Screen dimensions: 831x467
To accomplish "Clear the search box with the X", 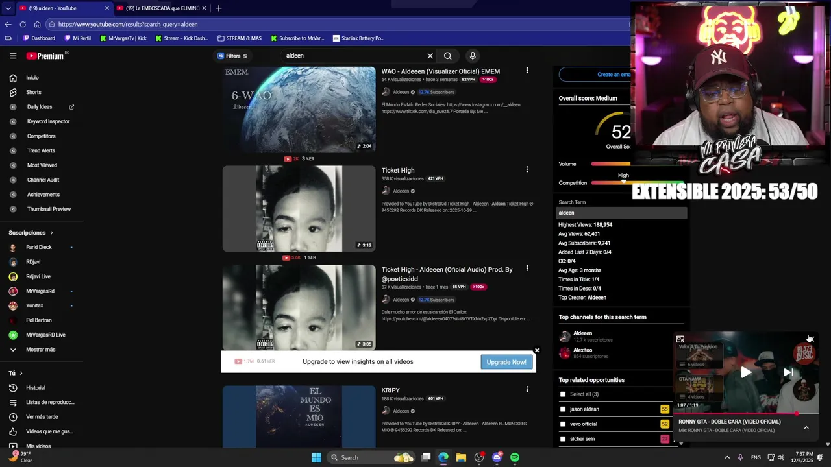I will click(430, 56).
